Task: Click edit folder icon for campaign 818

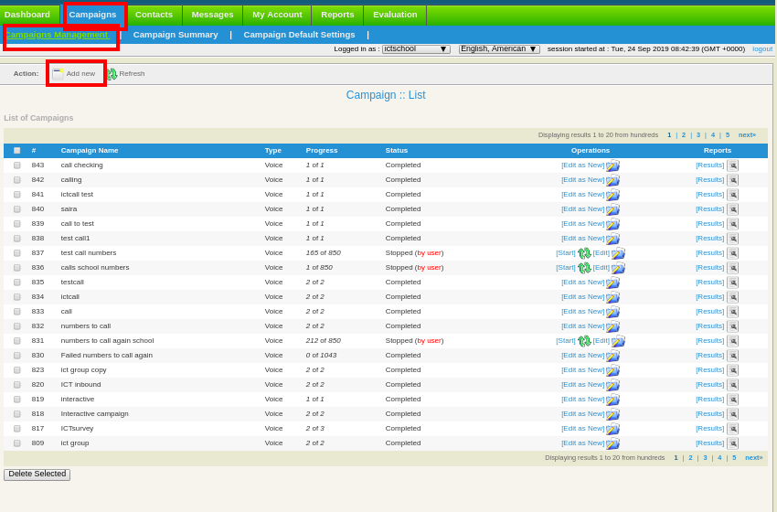Action: click(x=612, y=414)
